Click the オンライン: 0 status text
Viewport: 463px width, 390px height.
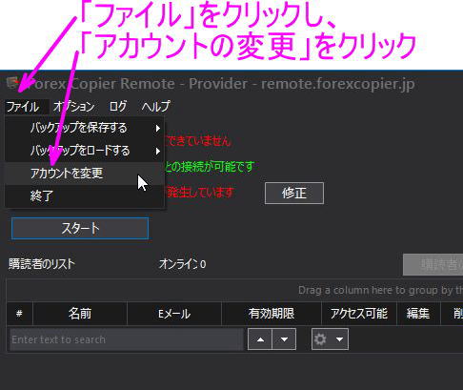coord(182,264)
